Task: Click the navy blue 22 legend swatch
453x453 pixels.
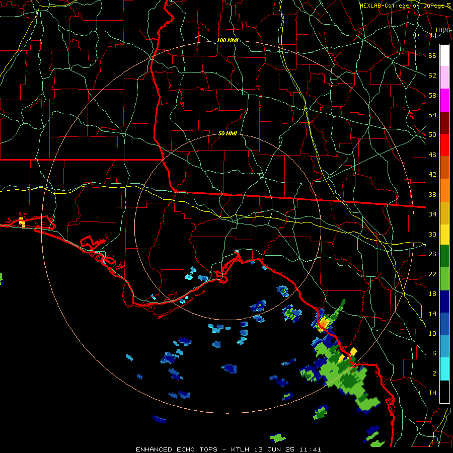Action: [444, 301]
